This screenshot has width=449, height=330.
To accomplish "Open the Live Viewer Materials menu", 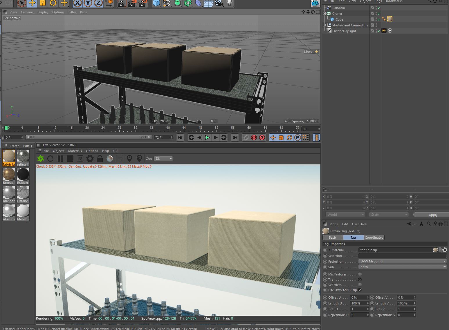I will 75,151.
